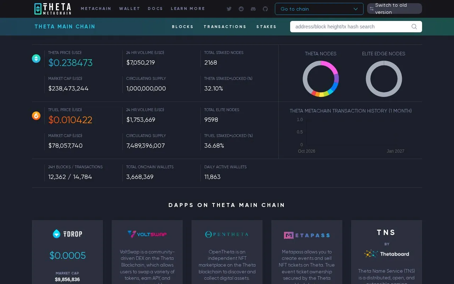Click the Metapass logo
The height and width of the screenshot is (284, 454).
[307, 235]
